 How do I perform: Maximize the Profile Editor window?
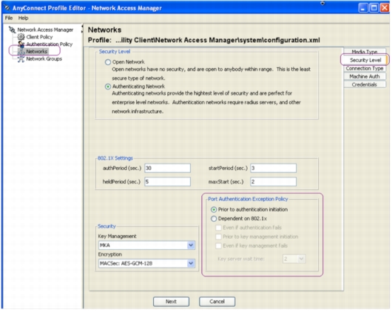374,8
